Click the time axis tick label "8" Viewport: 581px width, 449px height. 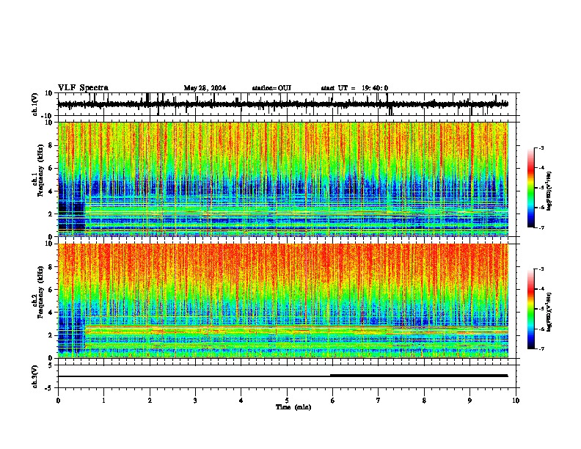(x=424, y=401)
